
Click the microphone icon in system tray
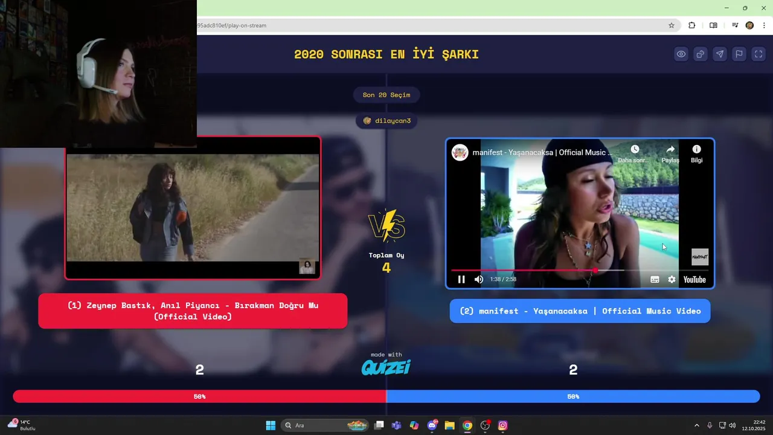pos(710,425)
